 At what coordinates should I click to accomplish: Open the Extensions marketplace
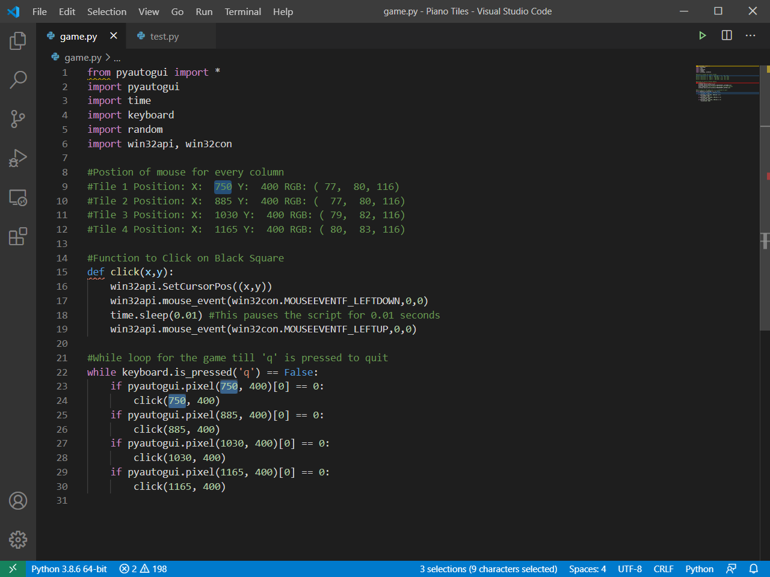click(x=17, y=237)
